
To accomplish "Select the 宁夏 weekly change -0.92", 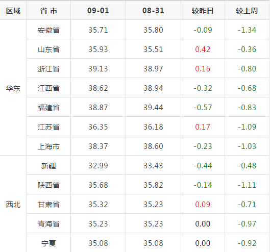I will 247,243.
